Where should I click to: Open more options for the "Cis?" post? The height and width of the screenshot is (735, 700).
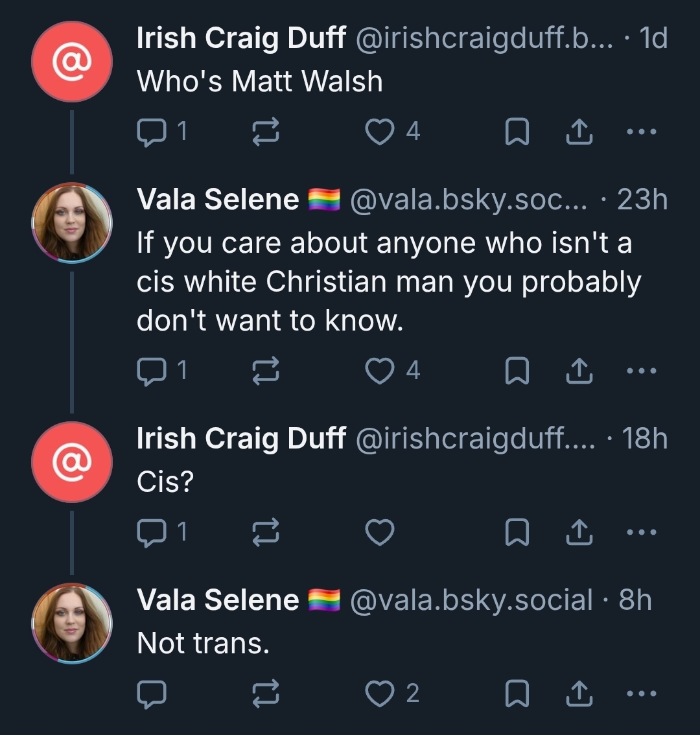[x=642, y=533]
